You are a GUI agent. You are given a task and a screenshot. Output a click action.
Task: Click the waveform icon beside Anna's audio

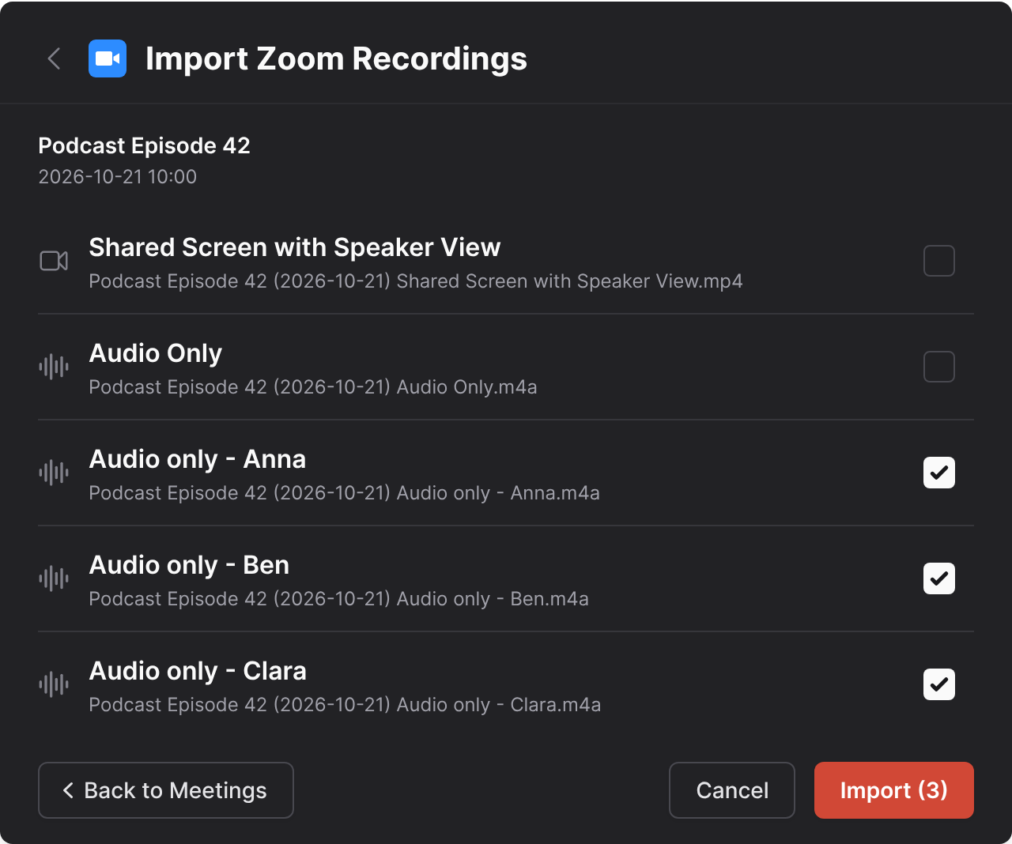point(54,473)
